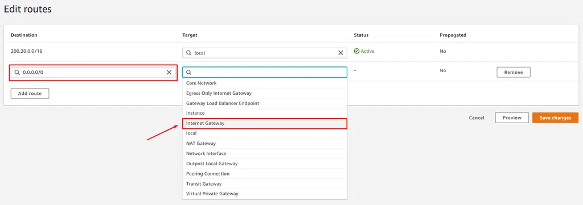The image size is (583, 205).
Task: Click the green Active check icon
Action: (356, 51)
